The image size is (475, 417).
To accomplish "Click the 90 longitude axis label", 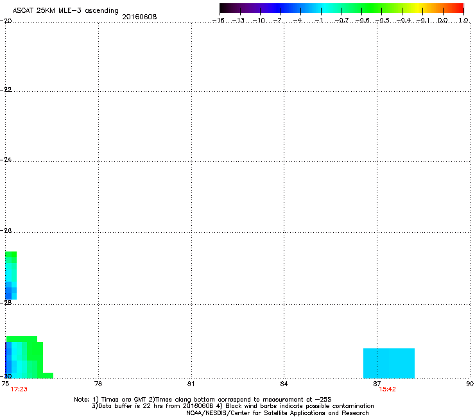I will (x=470, y=384).
